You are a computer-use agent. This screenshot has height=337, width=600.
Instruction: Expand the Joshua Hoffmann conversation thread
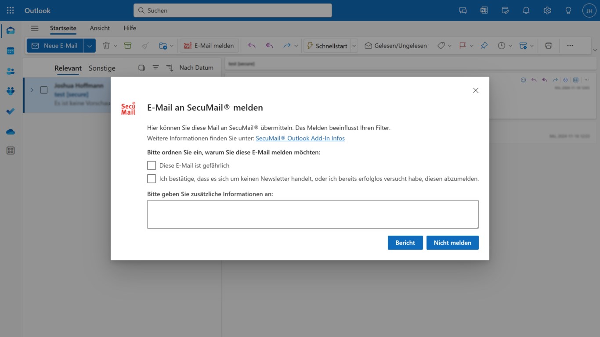pos(32,90)
